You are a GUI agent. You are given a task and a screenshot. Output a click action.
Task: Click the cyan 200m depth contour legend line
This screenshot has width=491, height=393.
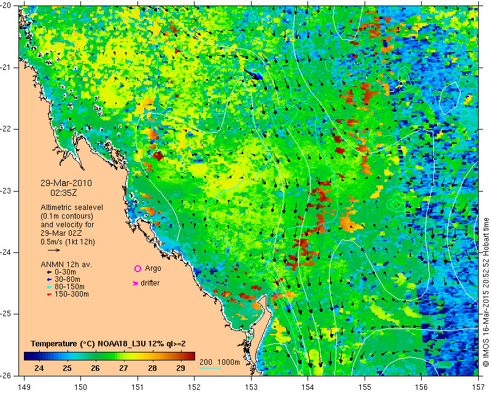(x=210, y=368)
